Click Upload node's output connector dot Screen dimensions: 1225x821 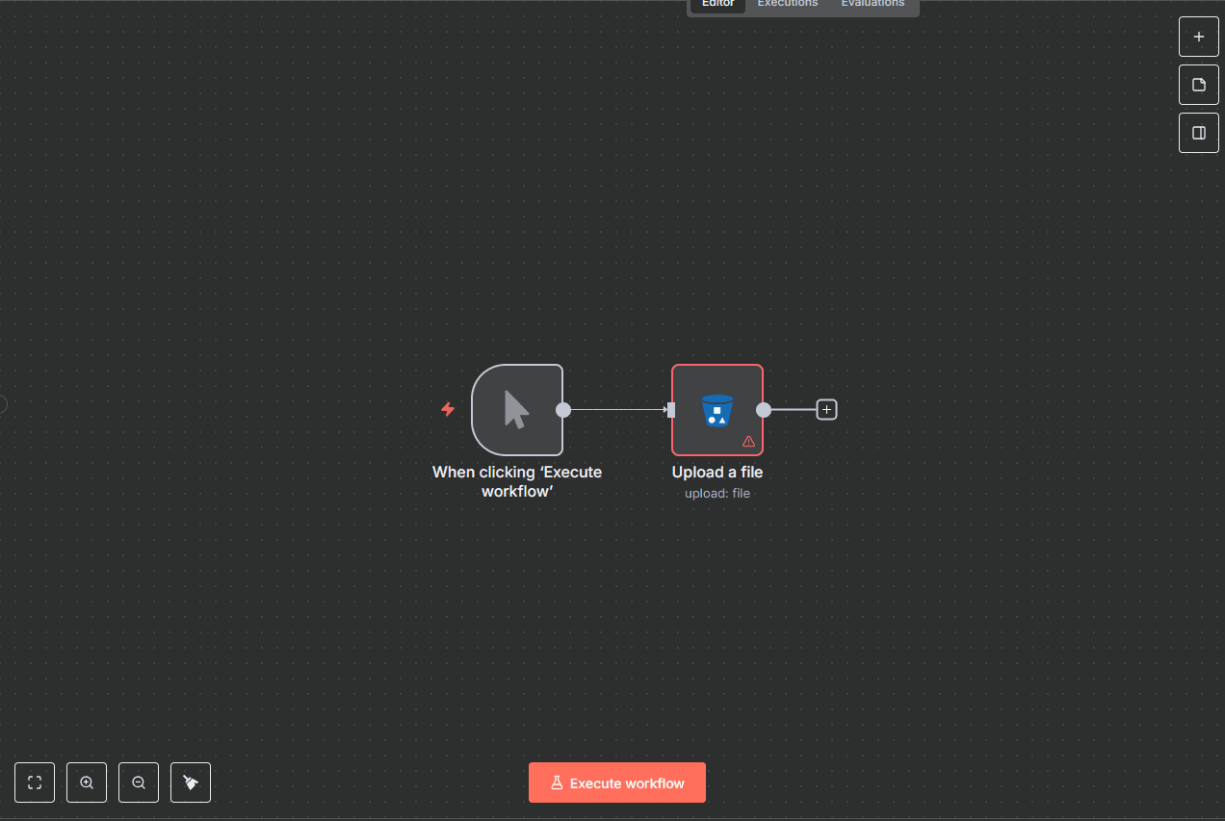[x=764, y=410]
